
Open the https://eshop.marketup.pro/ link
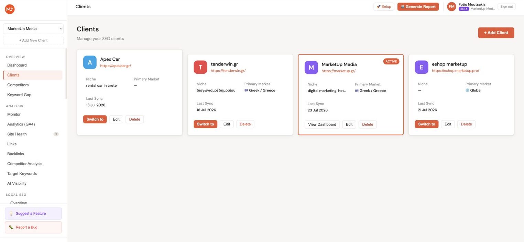tap(456, 71)
